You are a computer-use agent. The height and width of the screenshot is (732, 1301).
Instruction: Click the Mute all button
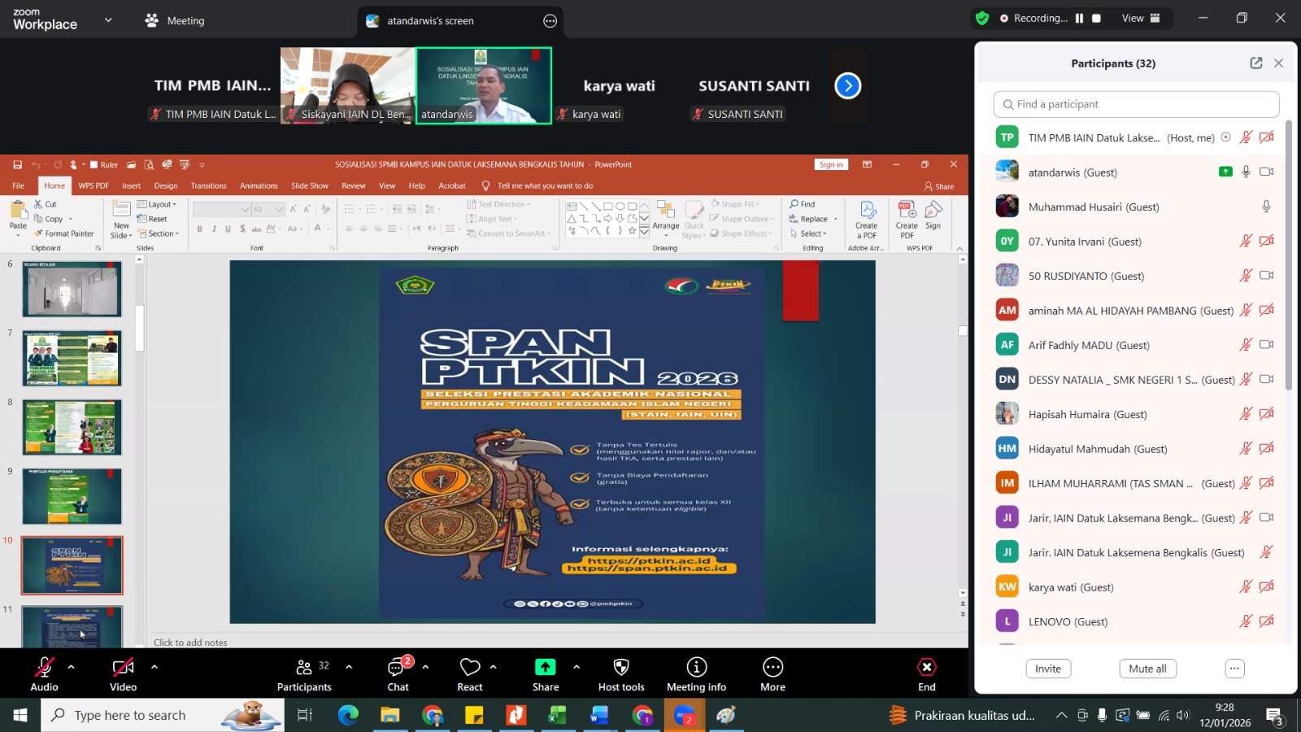click(x=1147, y=669)
